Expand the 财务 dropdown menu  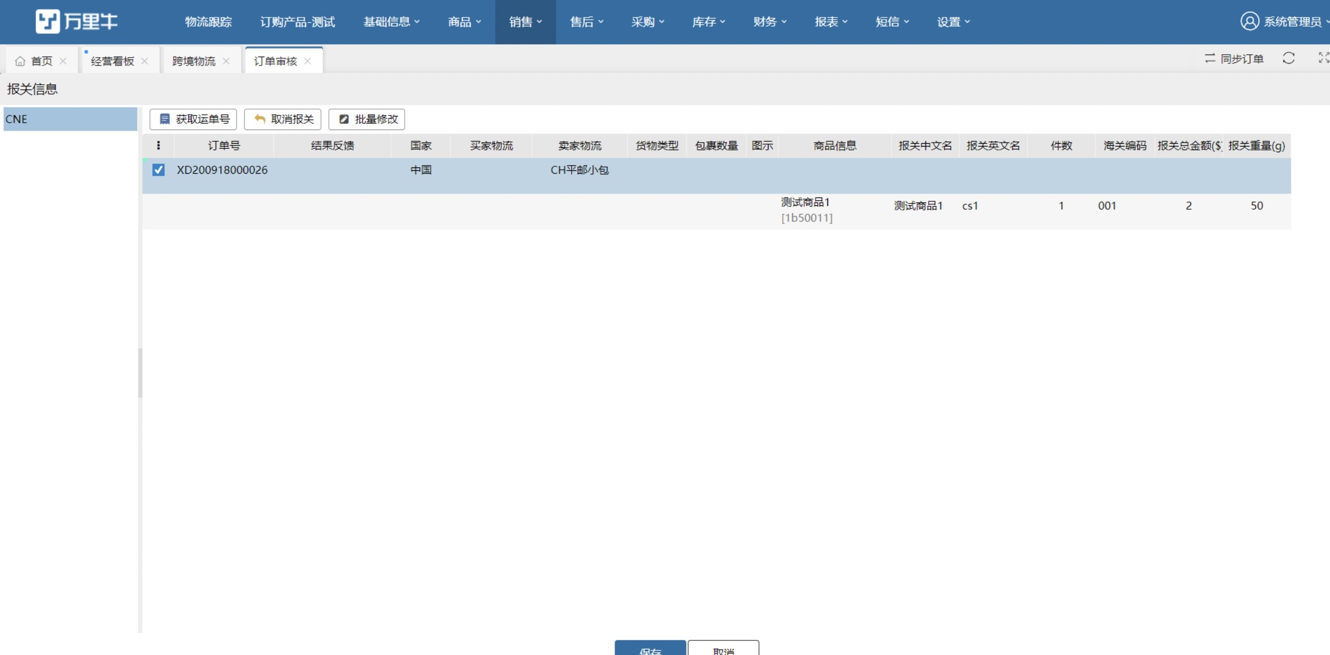click(770, 22)
